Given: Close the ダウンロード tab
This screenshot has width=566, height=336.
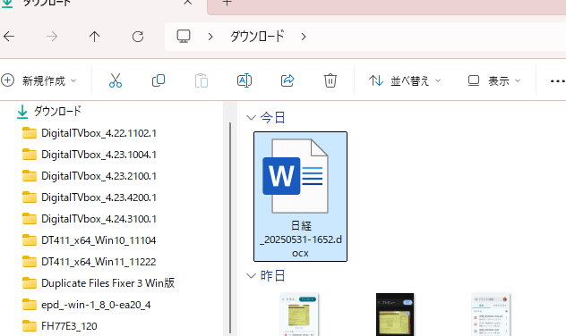Looking at the screenshot, I should [188, 3].
